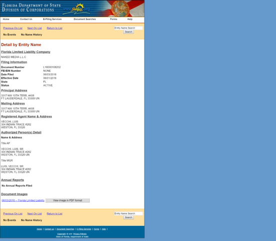Click the company name NAKED MEDIA L.L.C
276x241 pixels.
pos(14,57)
